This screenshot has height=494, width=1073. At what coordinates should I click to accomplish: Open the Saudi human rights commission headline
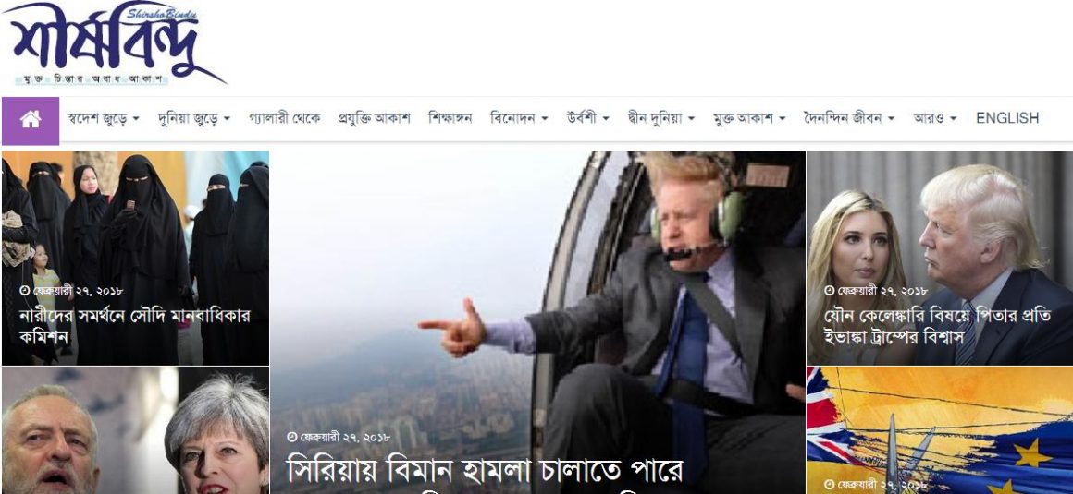pyautogui.click(x=134, y=326)
